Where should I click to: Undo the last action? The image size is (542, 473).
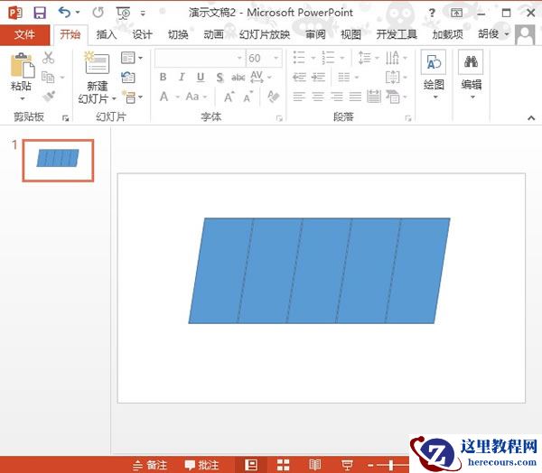(x=65, y=13)
